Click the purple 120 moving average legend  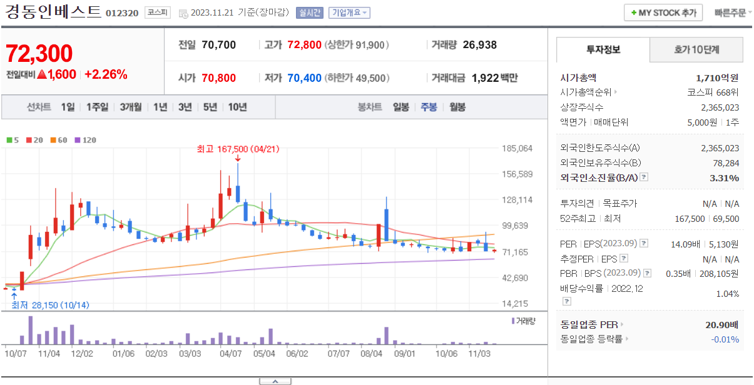[85, 140]
